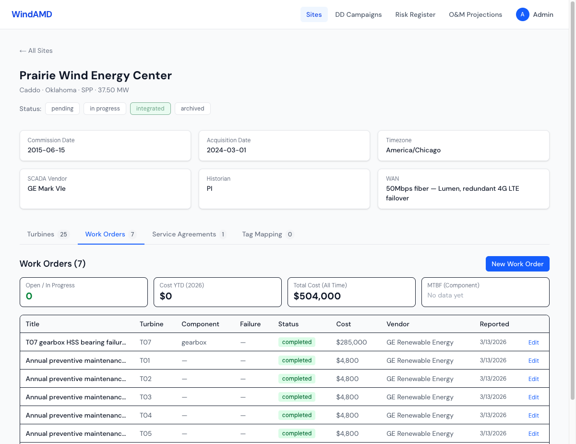The width and height of the screenshot is (576, 444).
Task: Click the Total Cost (All Time) card
Action: (x=351, y=292)
